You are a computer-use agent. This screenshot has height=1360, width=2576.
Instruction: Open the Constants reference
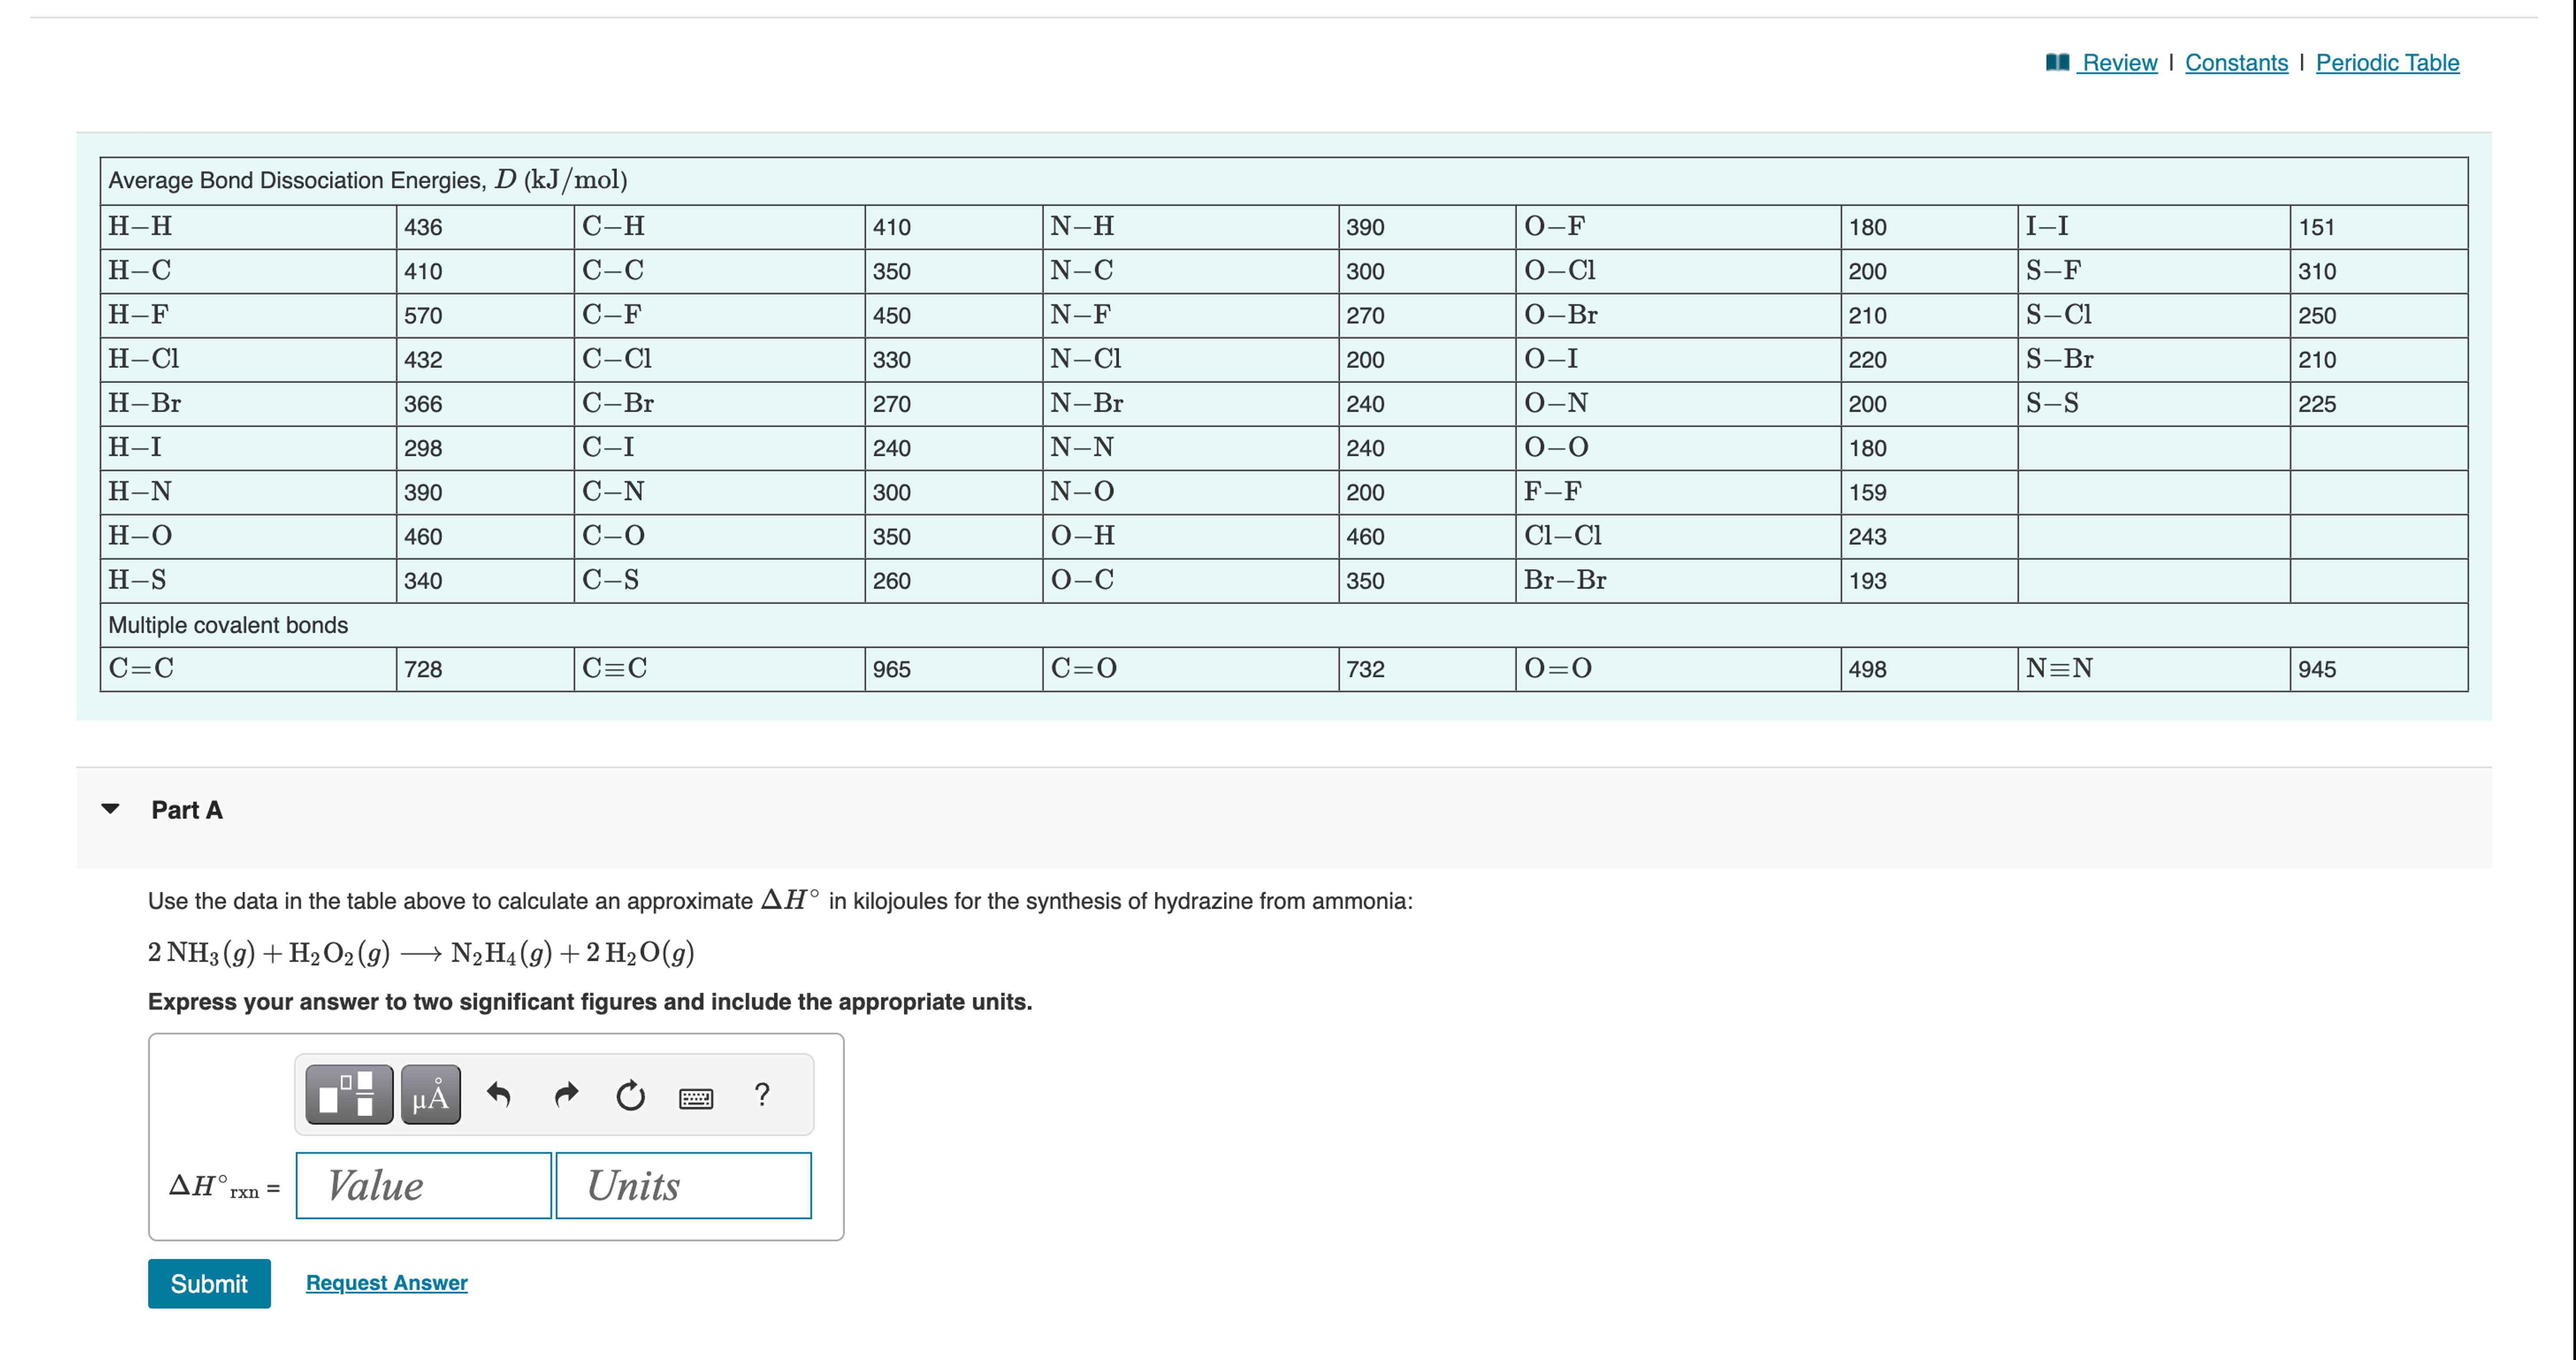pyautogui.click(x=2237, y=62)
